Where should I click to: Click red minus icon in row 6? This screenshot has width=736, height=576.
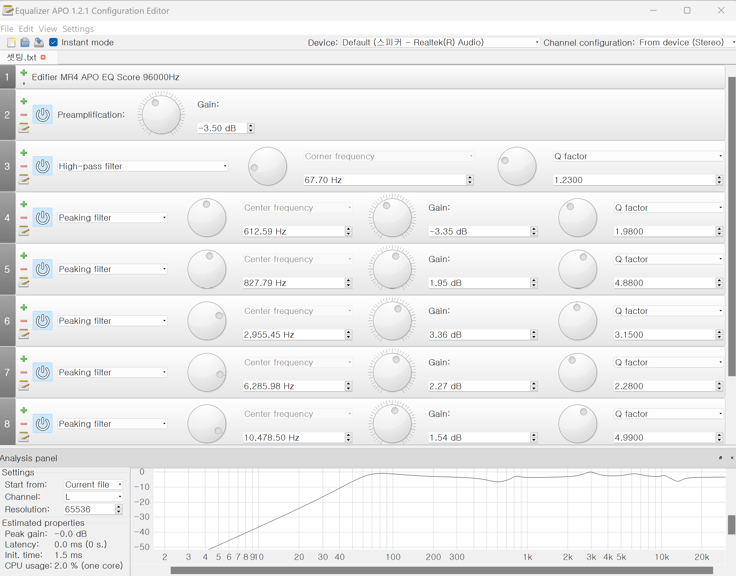pos(23,321)
